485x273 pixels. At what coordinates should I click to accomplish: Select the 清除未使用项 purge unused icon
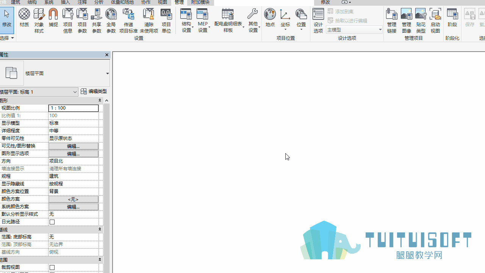(149, 21)
